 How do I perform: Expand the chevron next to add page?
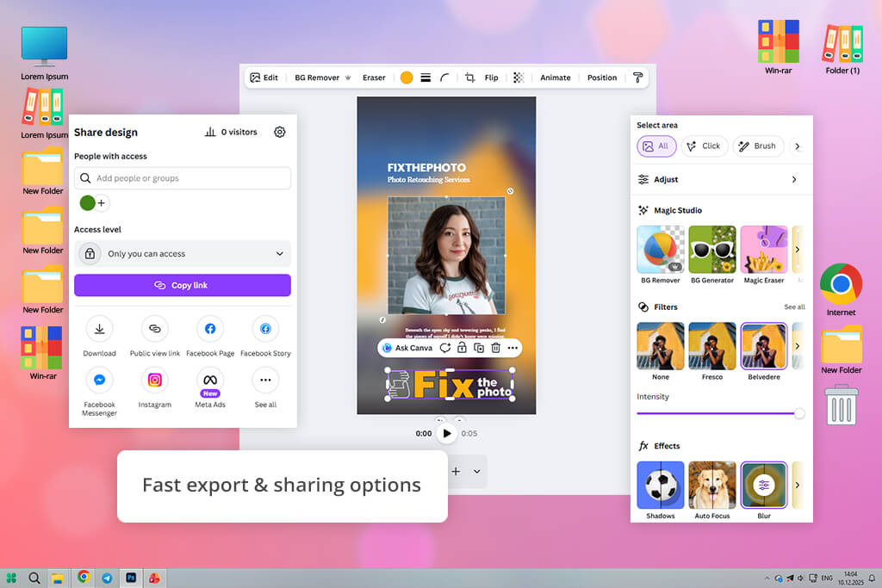pos(477,471)
